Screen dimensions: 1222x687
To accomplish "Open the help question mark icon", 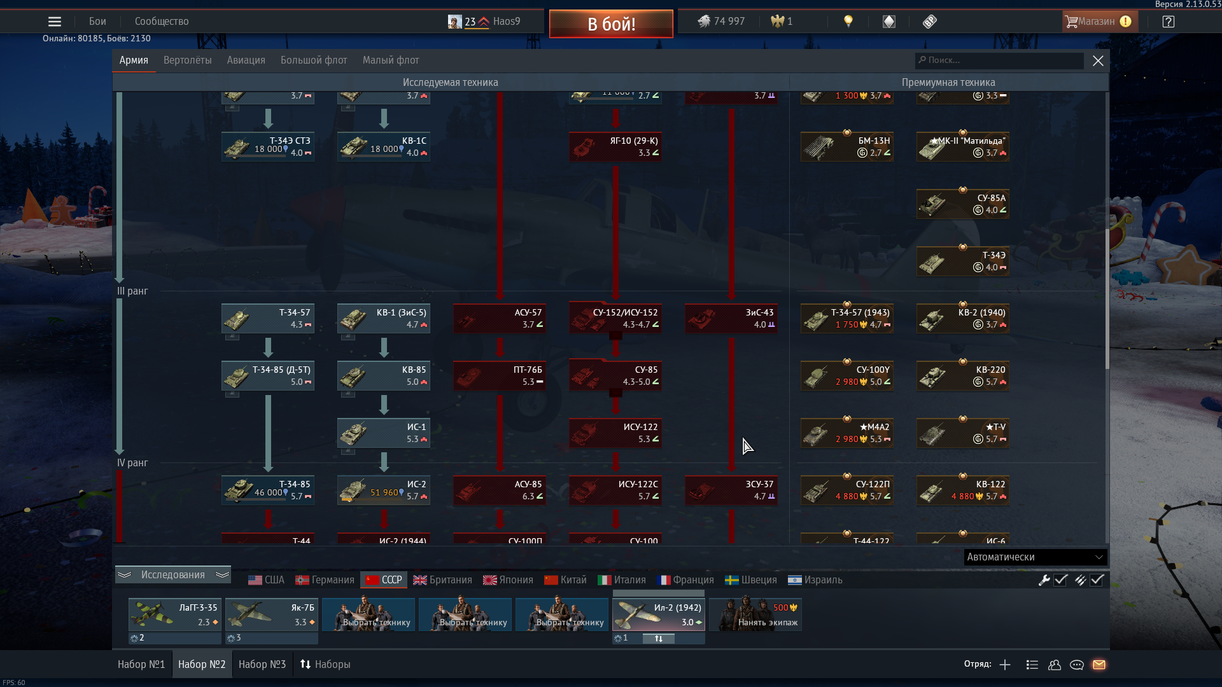I will click(x=1169, y=22).
